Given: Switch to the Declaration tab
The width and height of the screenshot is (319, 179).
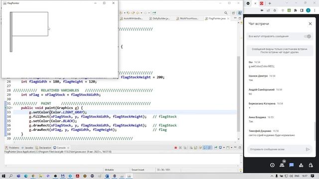Looking at the screenshot, I should [43, 148].
